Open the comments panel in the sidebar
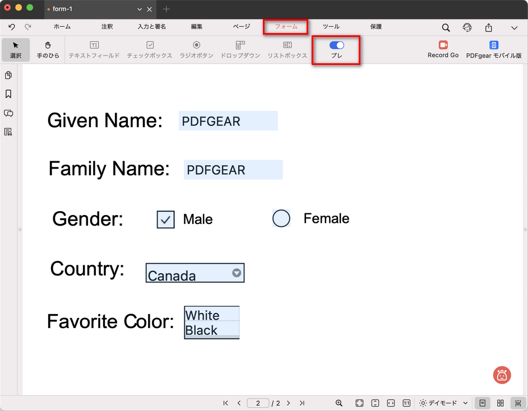 click(x=8, y=113)
